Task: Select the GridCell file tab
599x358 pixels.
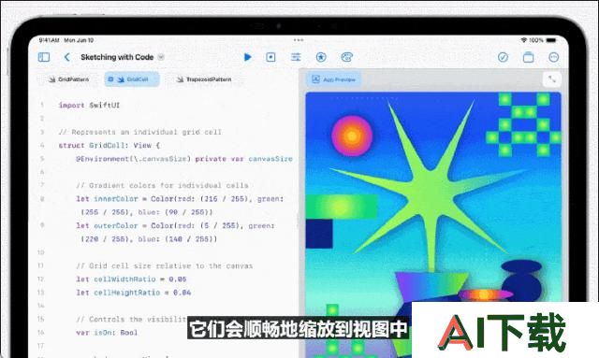Action: pos(132,79)
